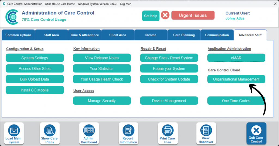The image size is (279, 146).
Task: Open the Admin Dashboard icon
Action: click(x=89, y=133)
